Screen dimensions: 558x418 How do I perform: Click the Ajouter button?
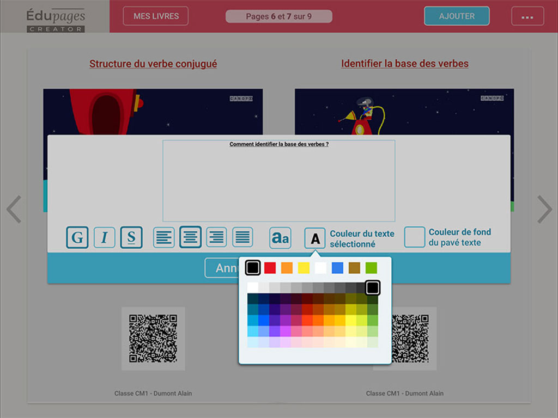coord(457,16)
